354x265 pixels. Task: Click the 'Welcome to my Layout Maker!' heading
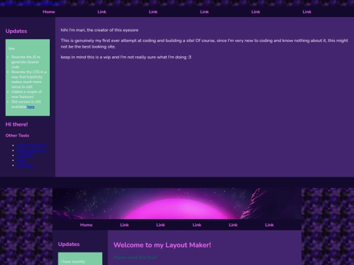[x=162, y=245]
